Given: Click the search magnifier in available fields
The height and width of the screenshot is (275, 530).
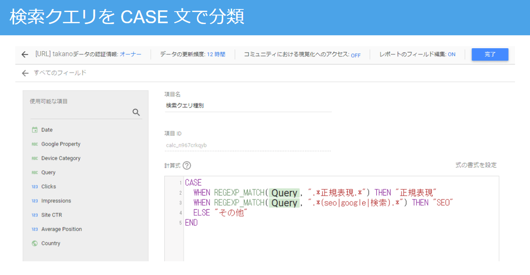Looking at the screenshot, I should (136, 112).
